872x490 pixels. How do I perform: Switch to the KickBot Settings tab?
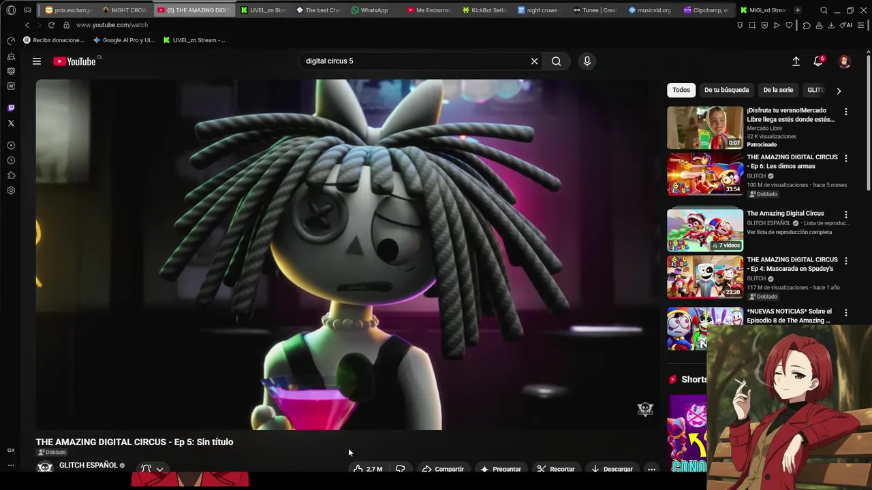click(484, 10)
